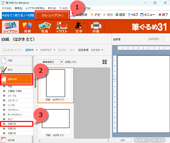Go to last page in preview
170x143 pixels.
tap(163, 140)
